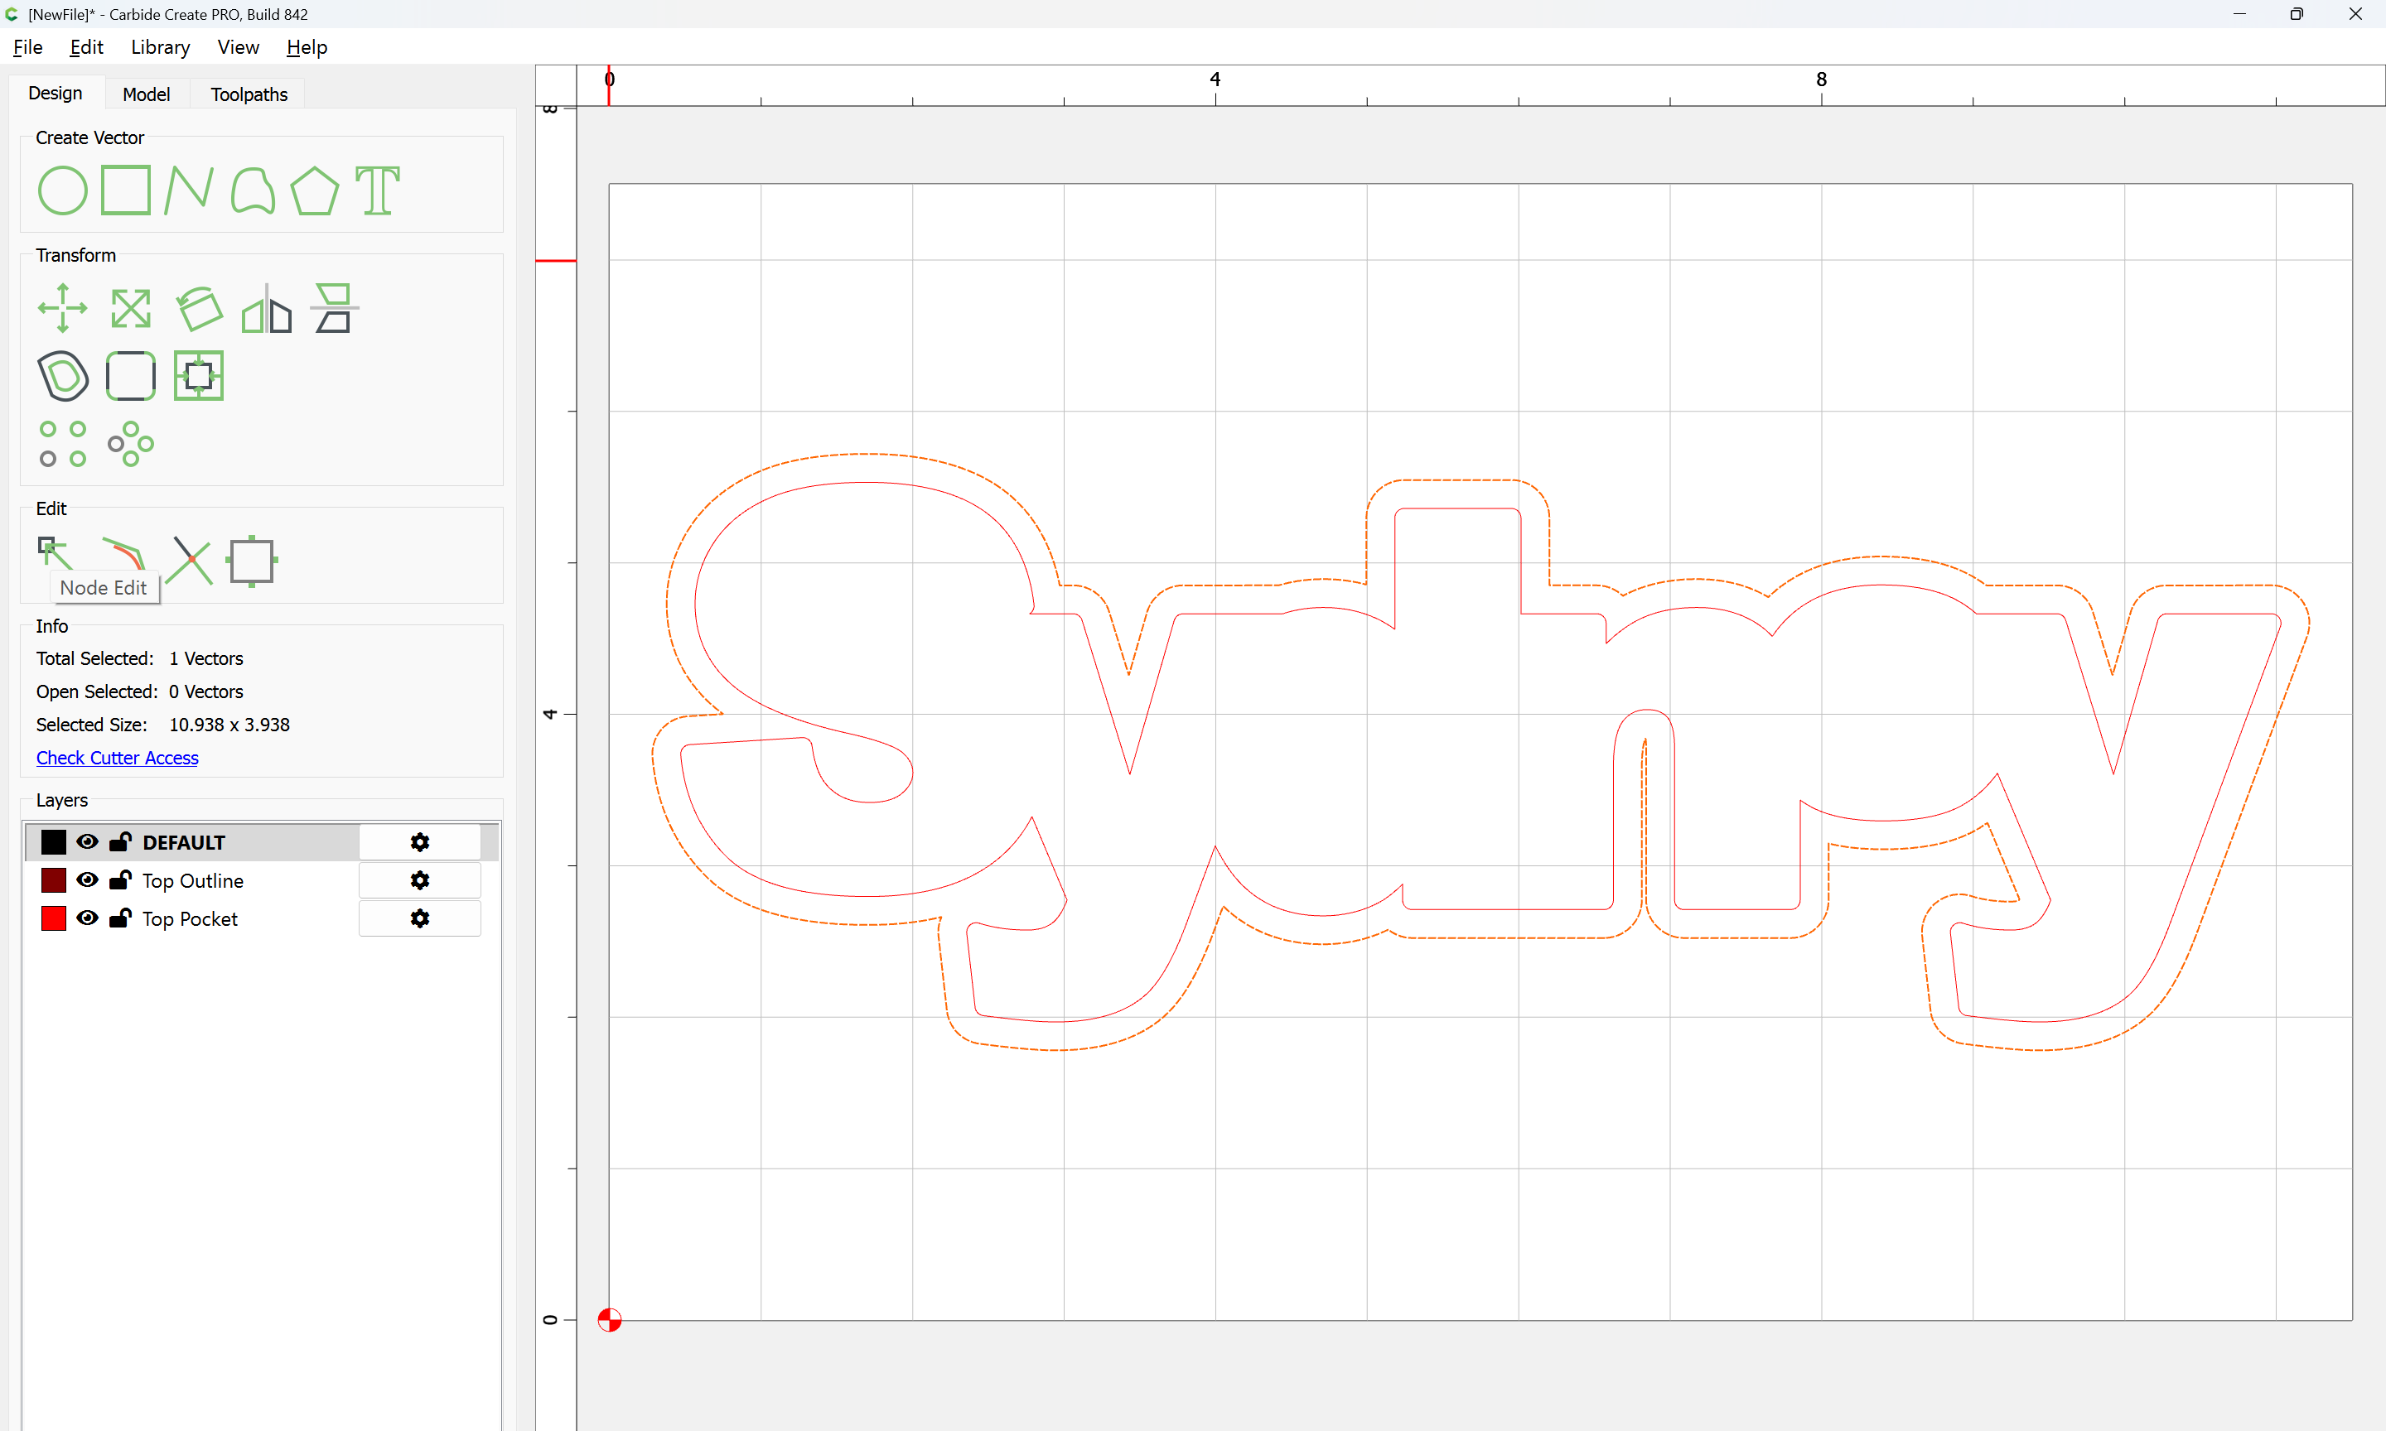Activate the Trim Vectors scissors tool

point(189,561)
